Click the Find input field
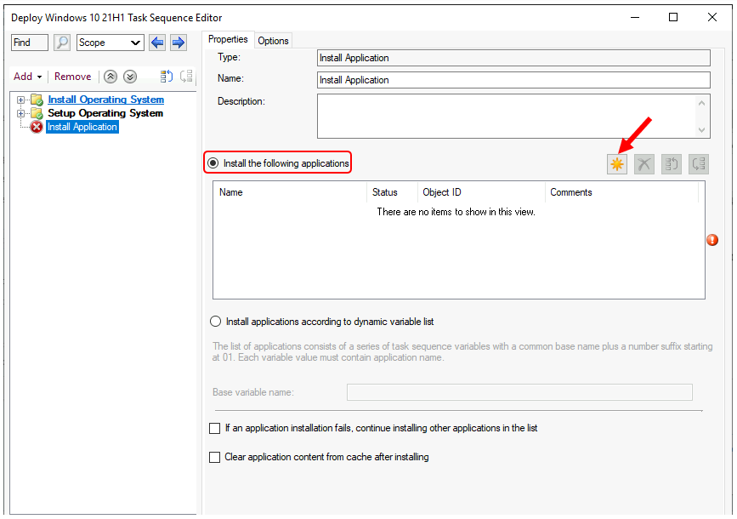Screen dimensions: 737x519 click(30, 43)
